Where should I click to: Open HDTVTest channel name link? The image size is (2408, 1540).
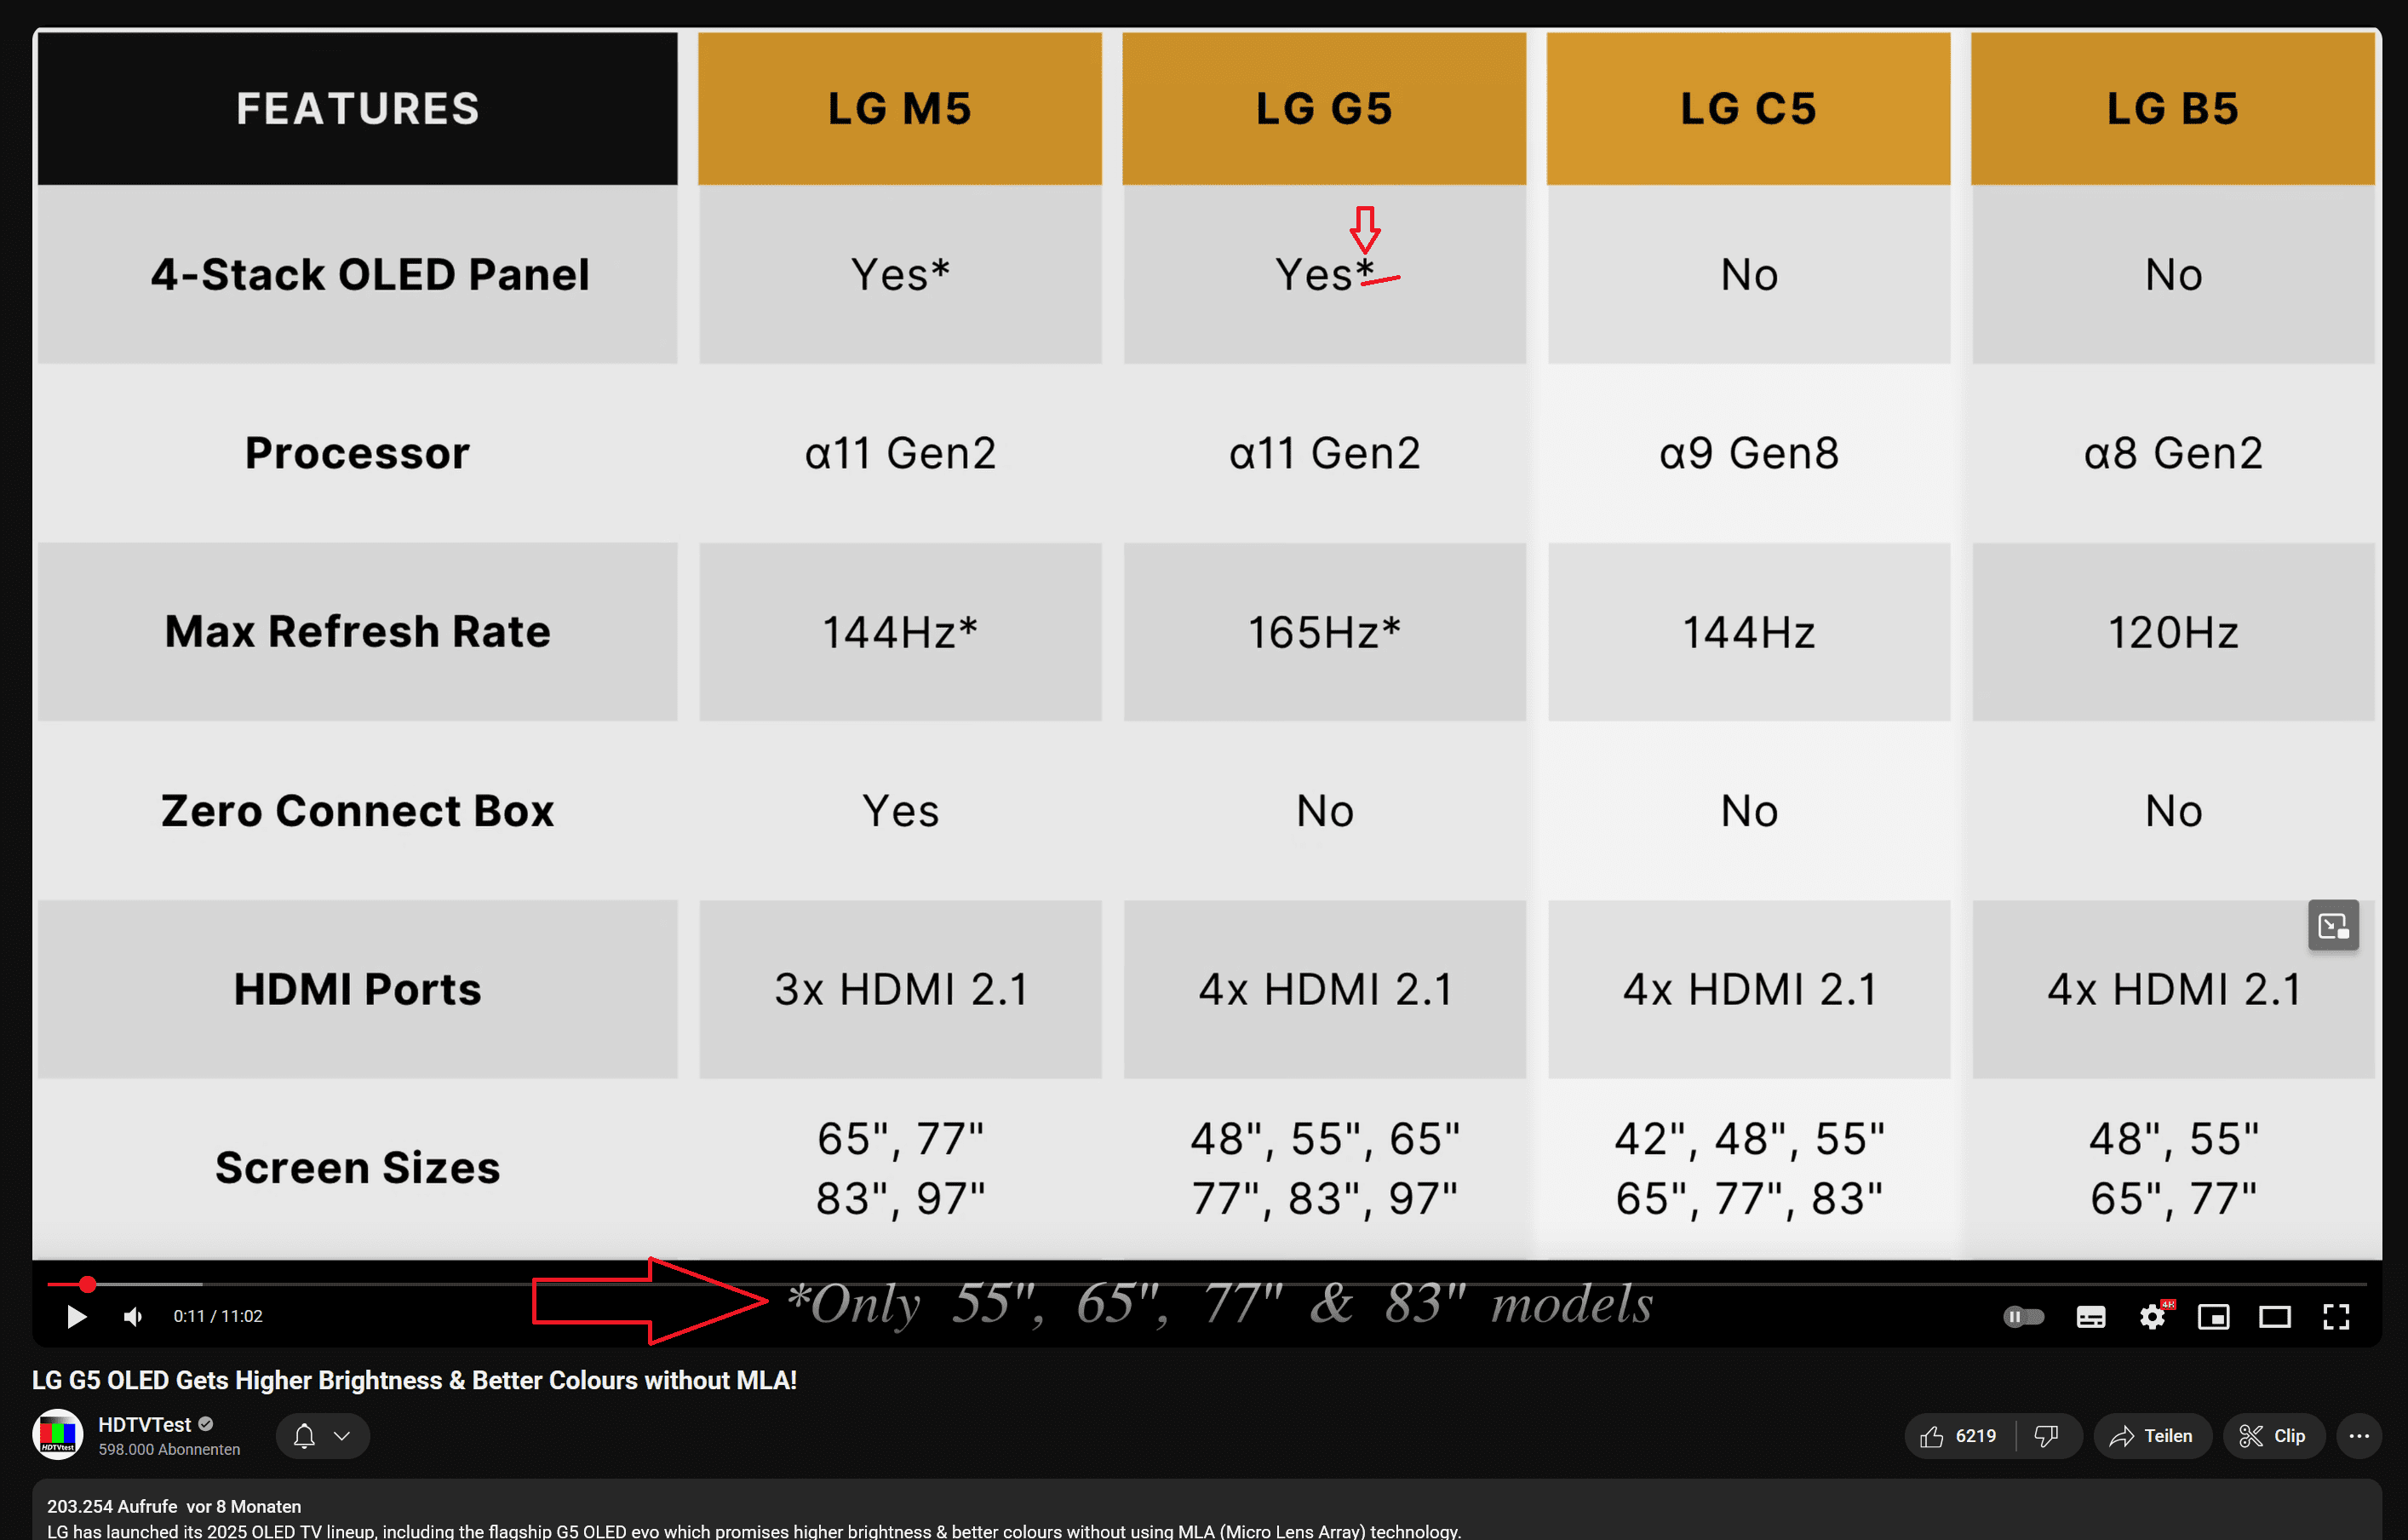click(144, 1424)
